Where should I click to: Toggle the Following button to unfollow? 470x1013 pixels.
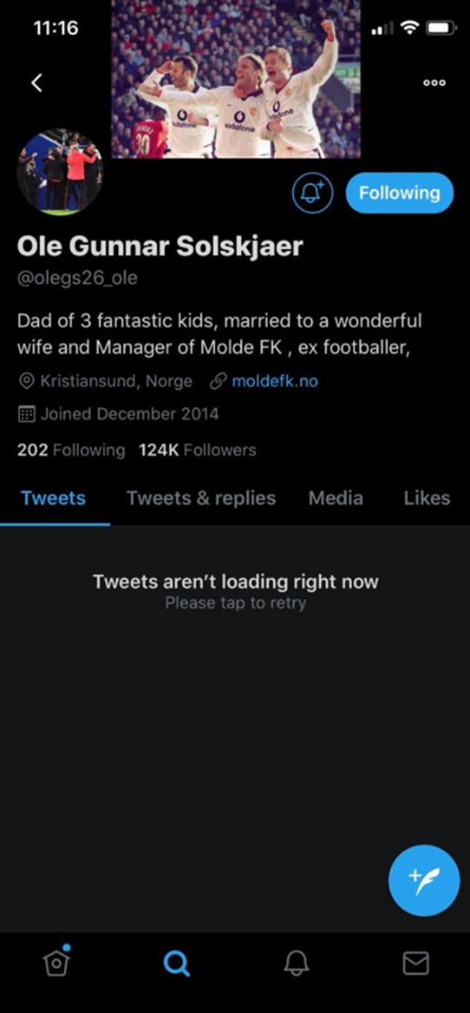(x=399, y=193)
